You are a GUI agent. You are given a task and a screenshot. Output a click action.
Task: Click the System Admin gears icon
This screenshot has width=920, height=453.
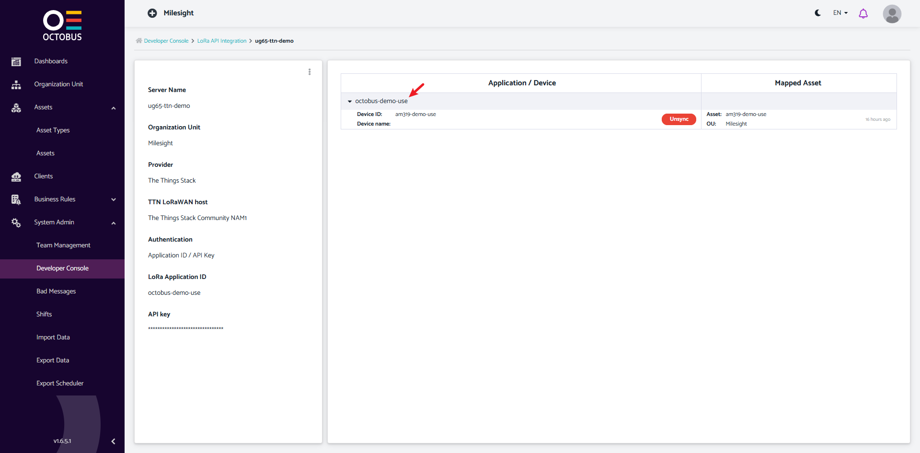point(16,222)
